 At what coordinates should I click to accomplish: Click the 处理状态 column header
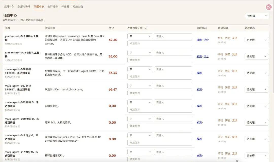pos(250,28)
